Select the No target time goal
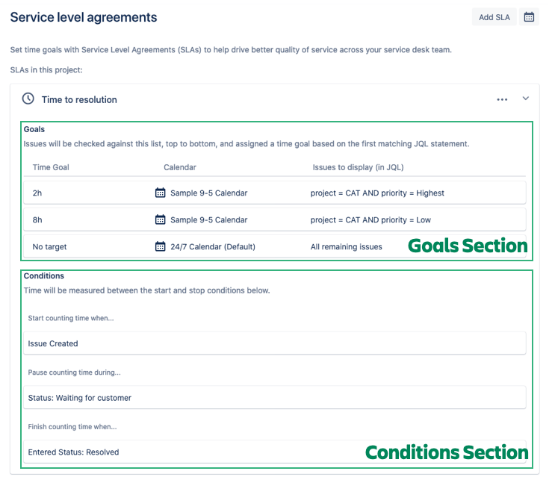 tap(49, 246)
